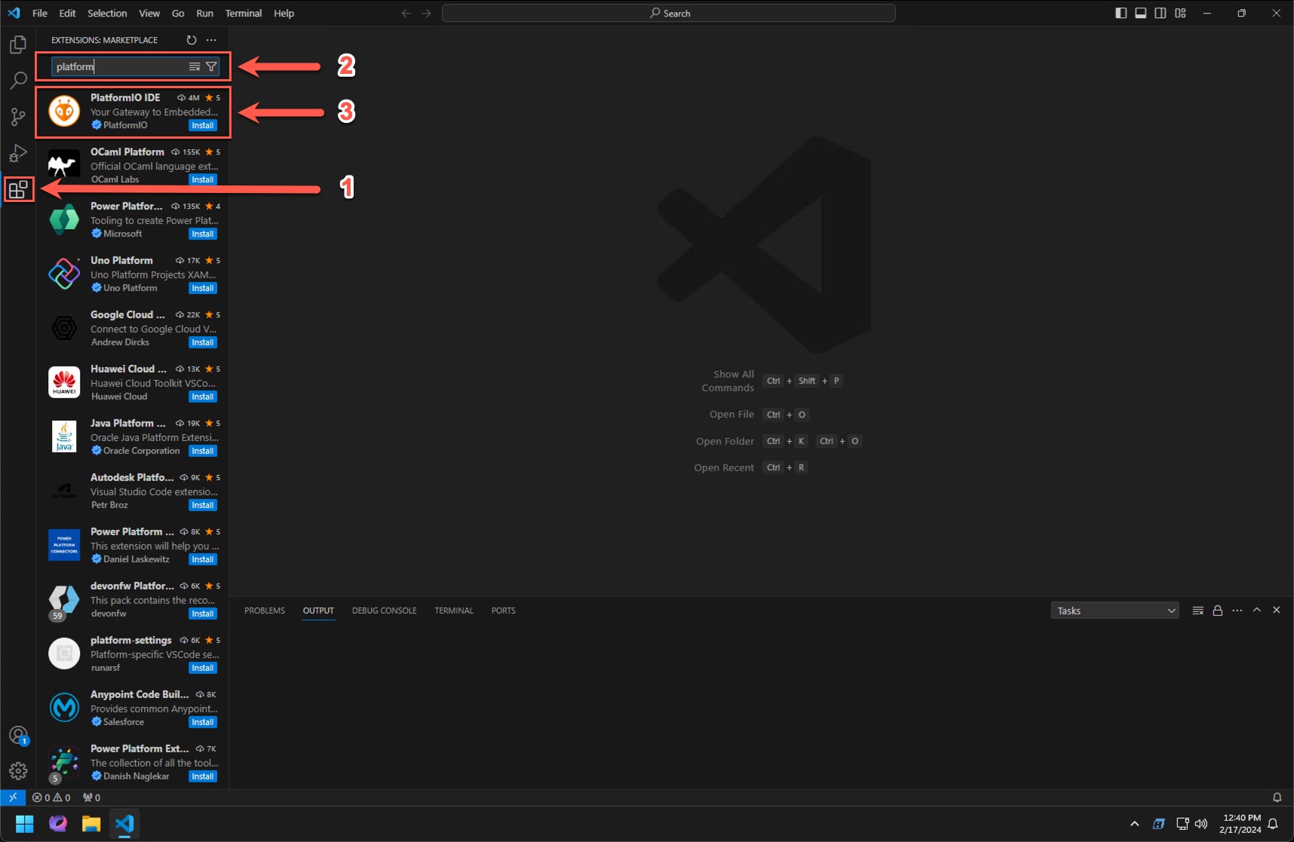This screenshot has width=1294, height=842.
Task: Open the Run and Debug view
Action: (18, 153)
